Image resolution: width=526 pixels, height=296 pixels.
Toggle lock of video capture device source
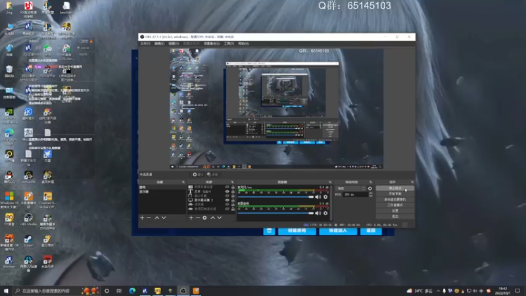[233, 187]
